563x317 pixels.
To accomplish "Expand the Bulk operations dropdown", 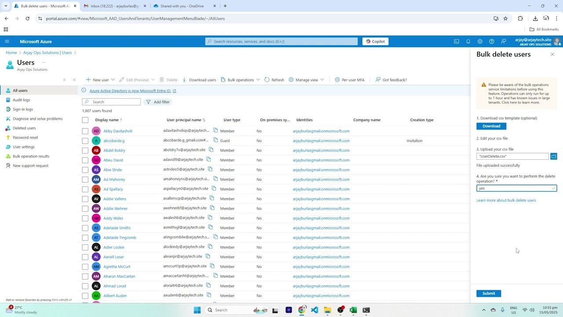I will [258, 80].
